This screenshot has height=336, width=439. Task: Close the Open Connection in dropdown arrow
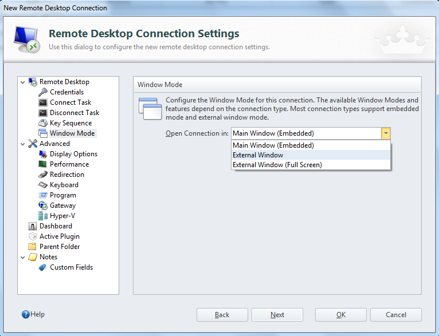coord(386,133)
